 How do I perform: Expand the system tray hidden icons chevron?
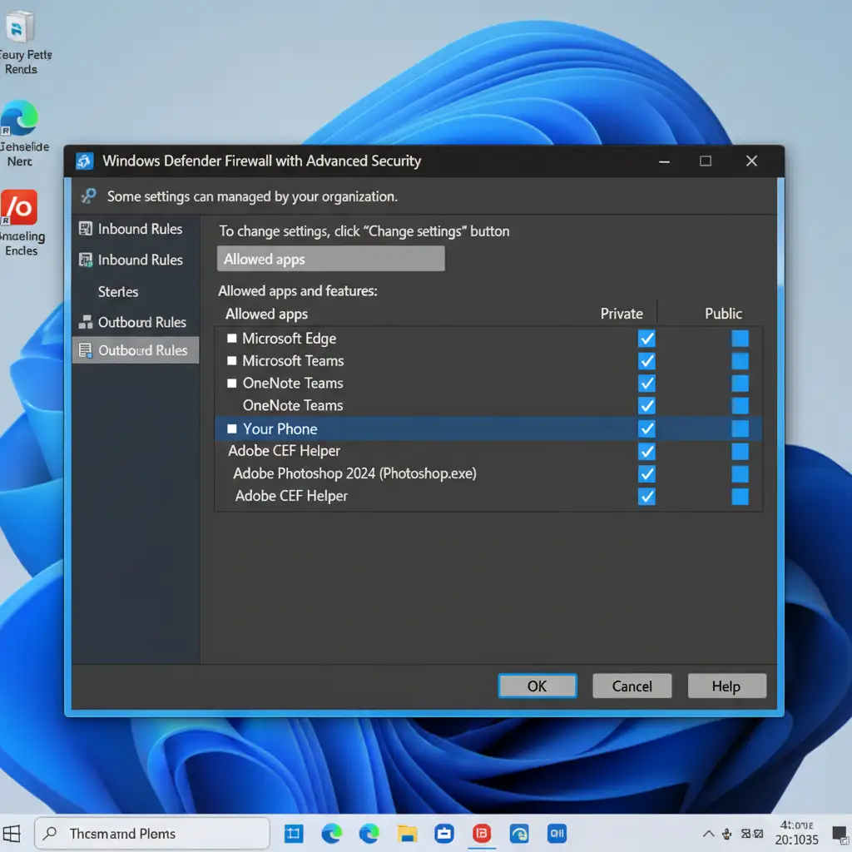point(708,833)
